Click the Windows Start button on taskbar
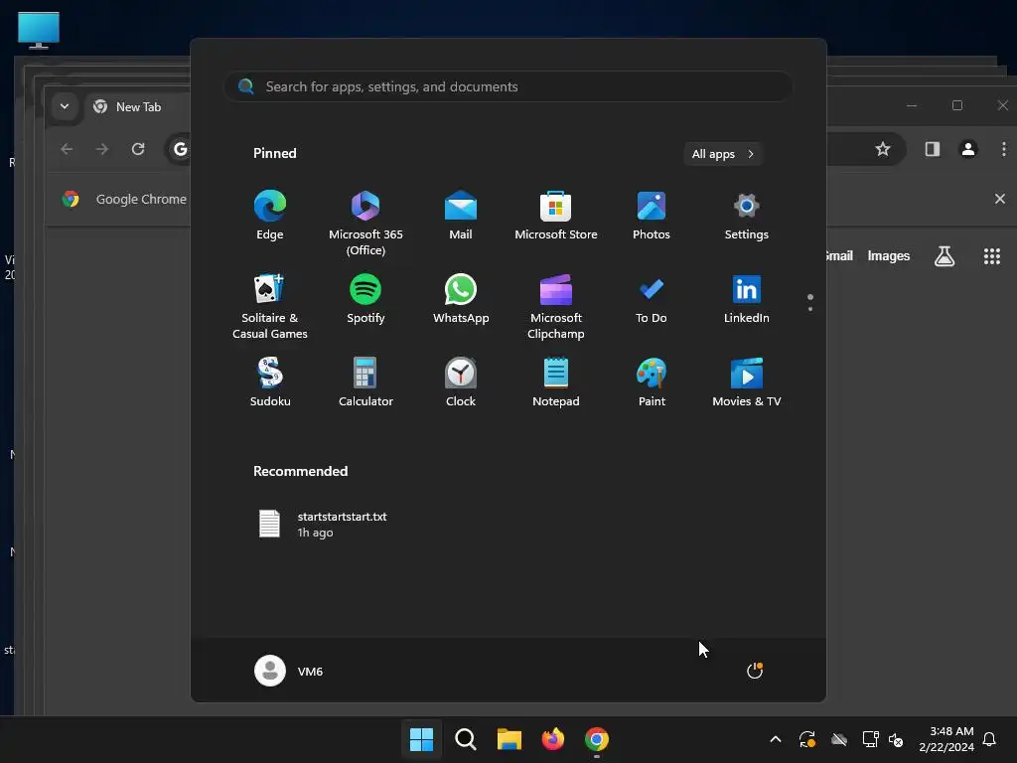Image resolution: width=1017 pixels, height=763 pixels. 421,739
